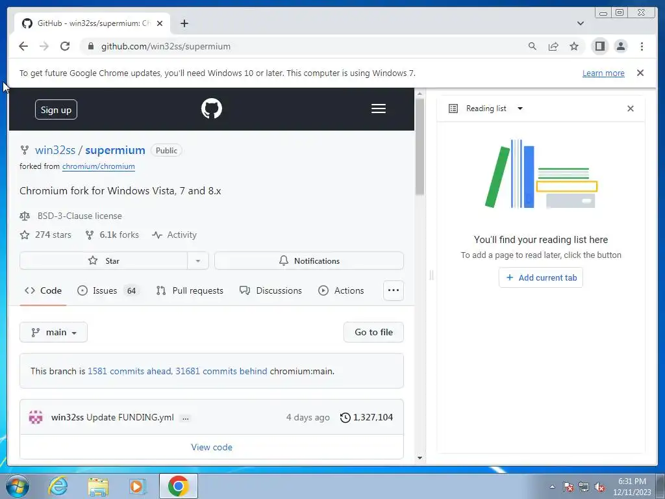665x499 pixels.
Task: Launch Internet Explorer from taskbar
Action: tap(58, 486)
